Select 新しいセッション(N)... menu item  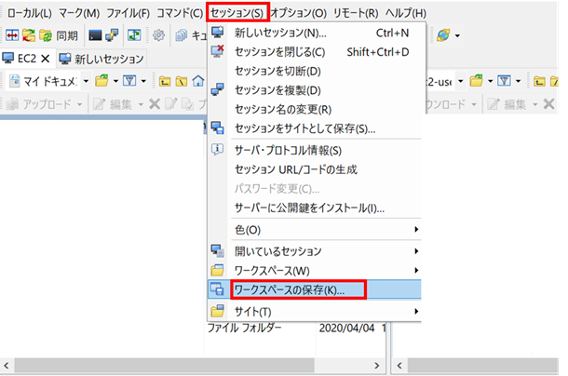[x=315, y=33]
